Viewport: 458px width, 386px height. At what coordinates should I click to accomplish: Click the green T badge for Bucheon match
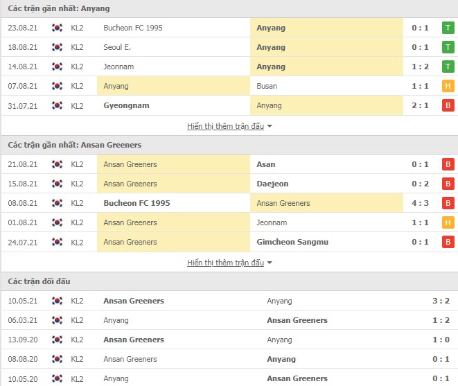pyautogui.click(x=448, y=28)
